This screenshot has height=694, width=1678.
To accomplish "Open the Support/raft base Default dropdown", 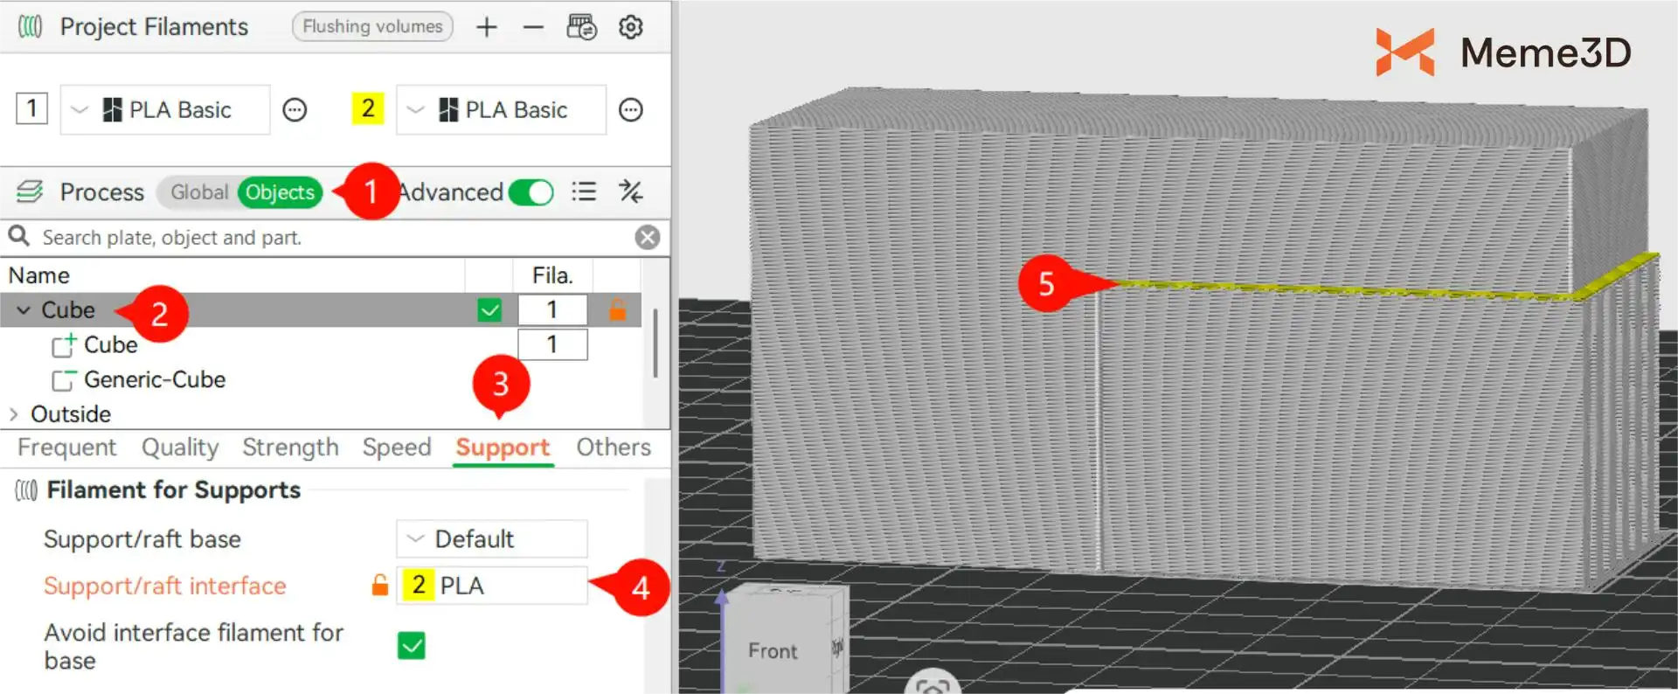I will [491, 539].
